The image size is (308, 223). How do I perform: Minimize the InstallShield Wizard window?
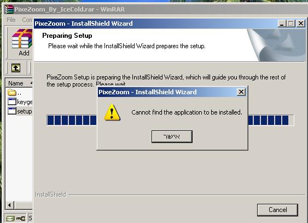[x=282, y=24]
